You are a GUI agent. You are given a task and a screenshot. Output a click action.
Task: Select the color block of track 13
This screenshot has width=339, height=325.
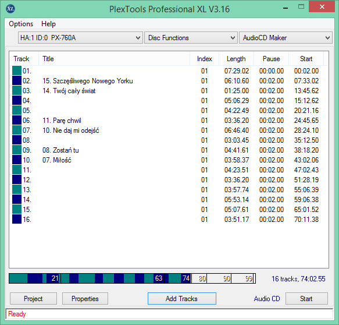[17, 189]
